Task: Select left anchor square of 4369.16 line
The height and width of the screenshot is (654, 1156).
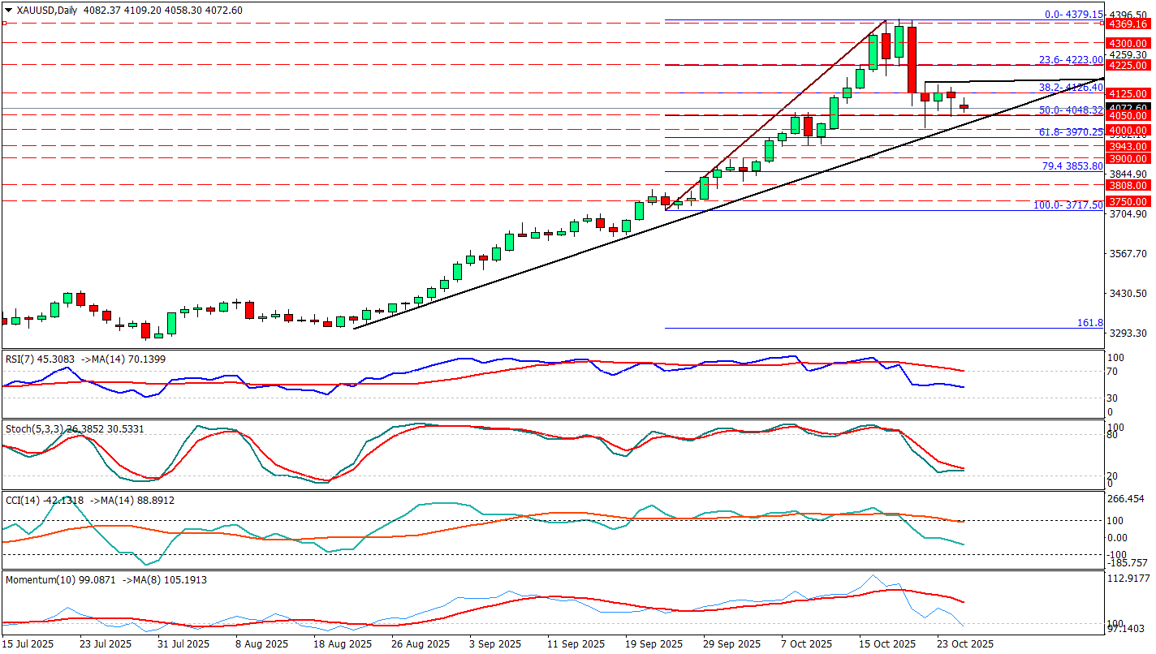Action: (x=4, y=24)
